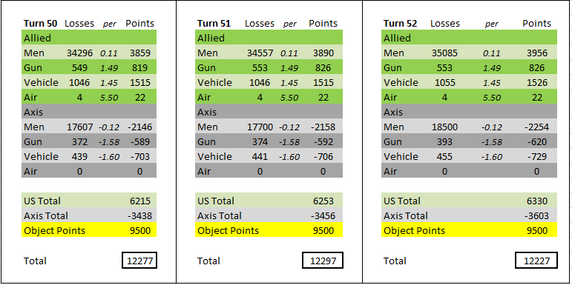Click the Turn 51 total value 12297

(x=323, y=261)
